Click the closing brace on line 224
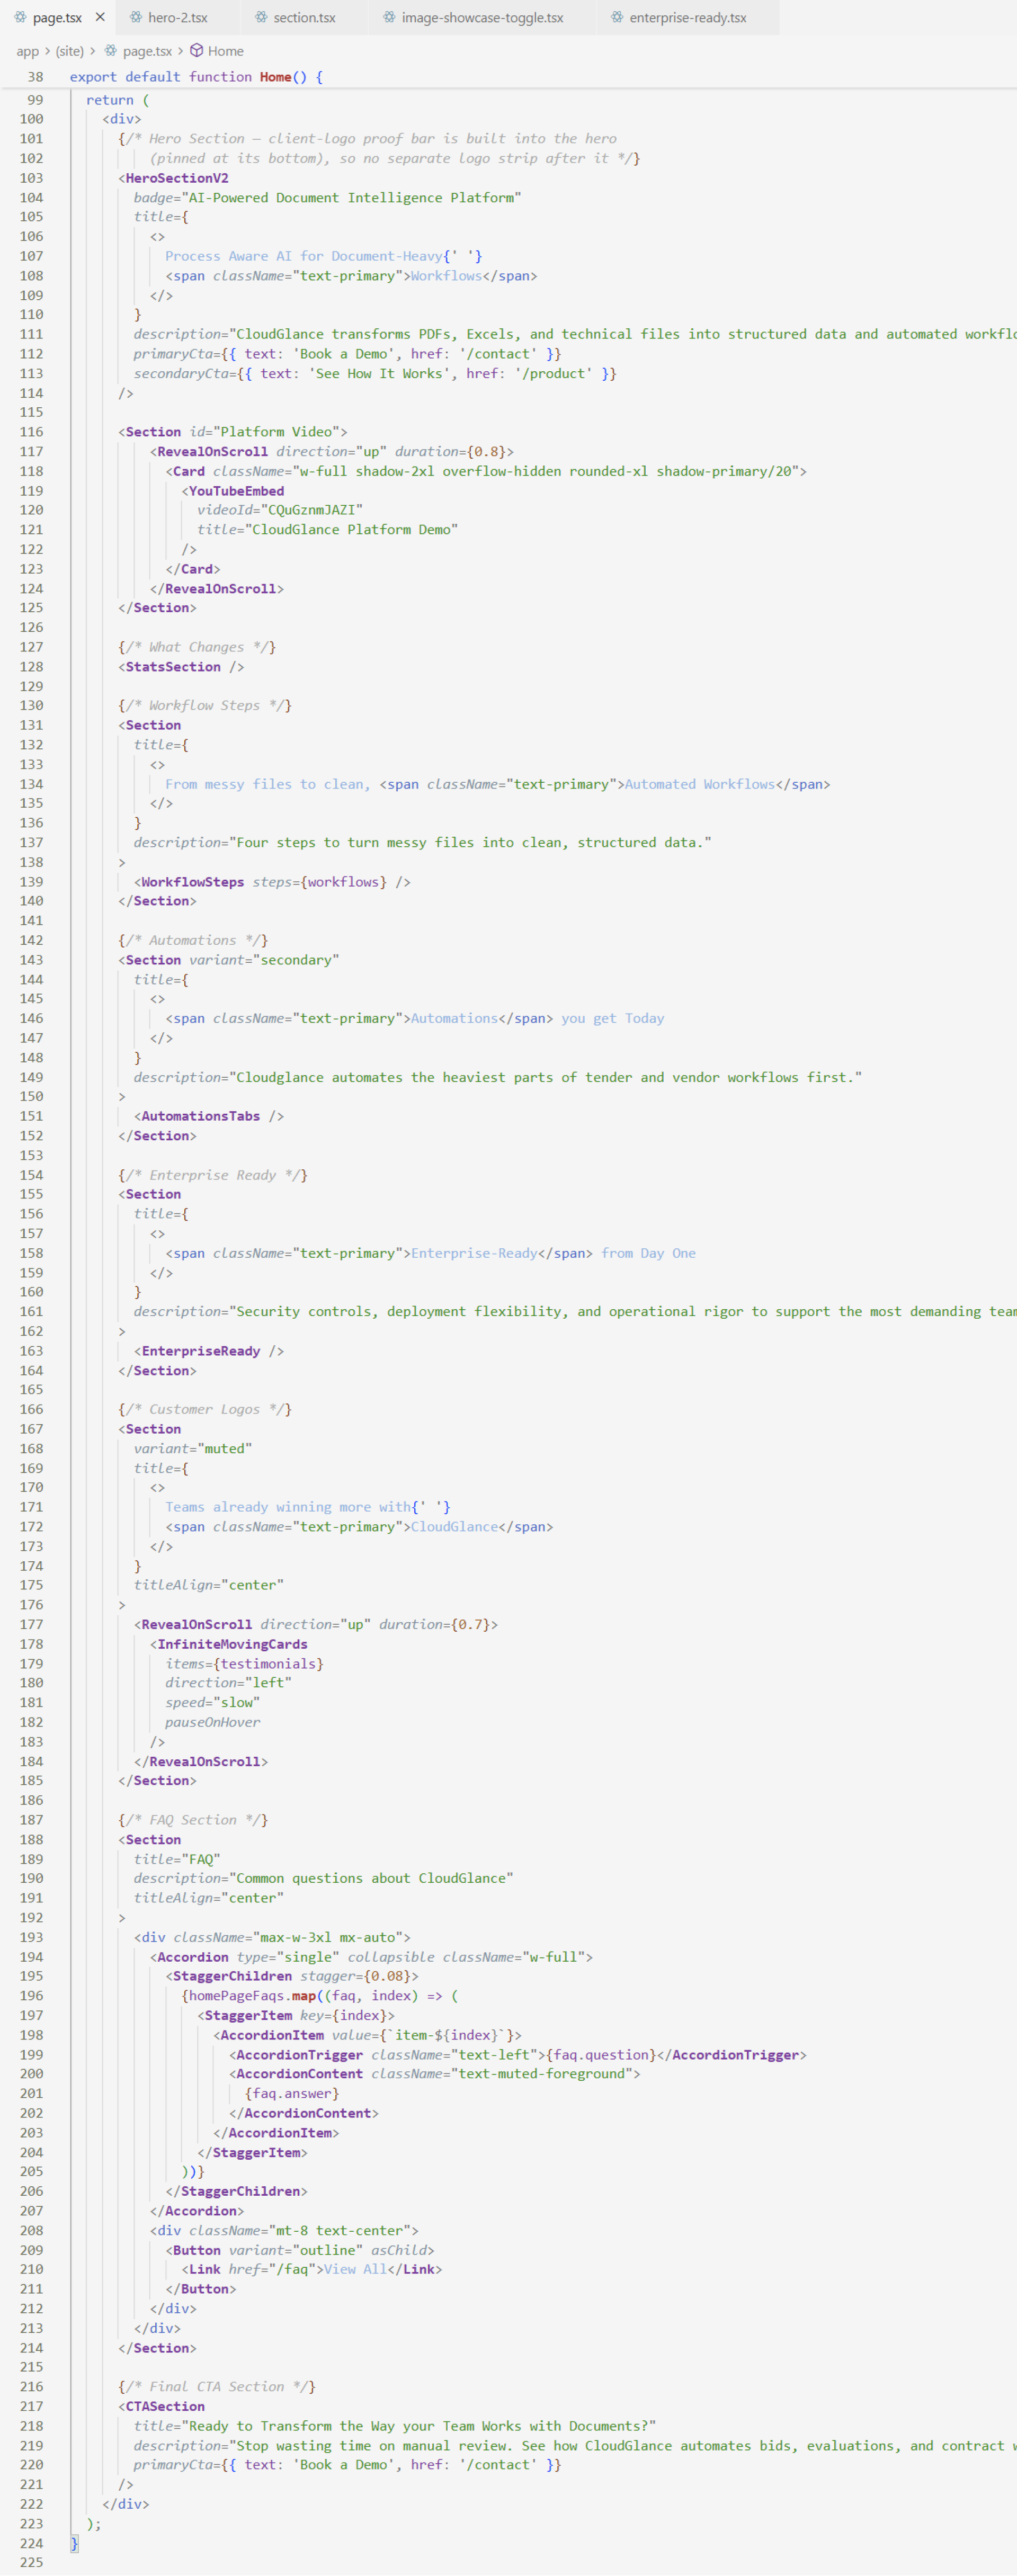The width and height of the screenshot is (1017, 2576). click(74, 2543)
